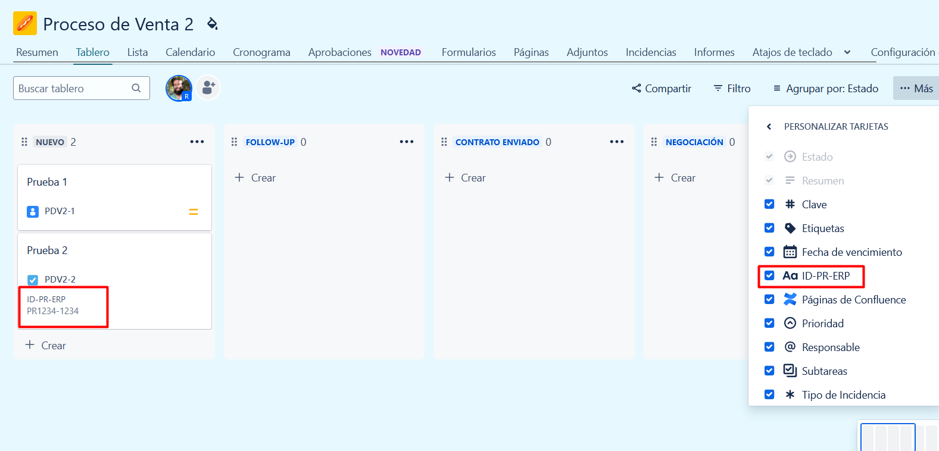
Task: Expand the chevron after Atajos de teclado
Action: [x=847, y=52]
